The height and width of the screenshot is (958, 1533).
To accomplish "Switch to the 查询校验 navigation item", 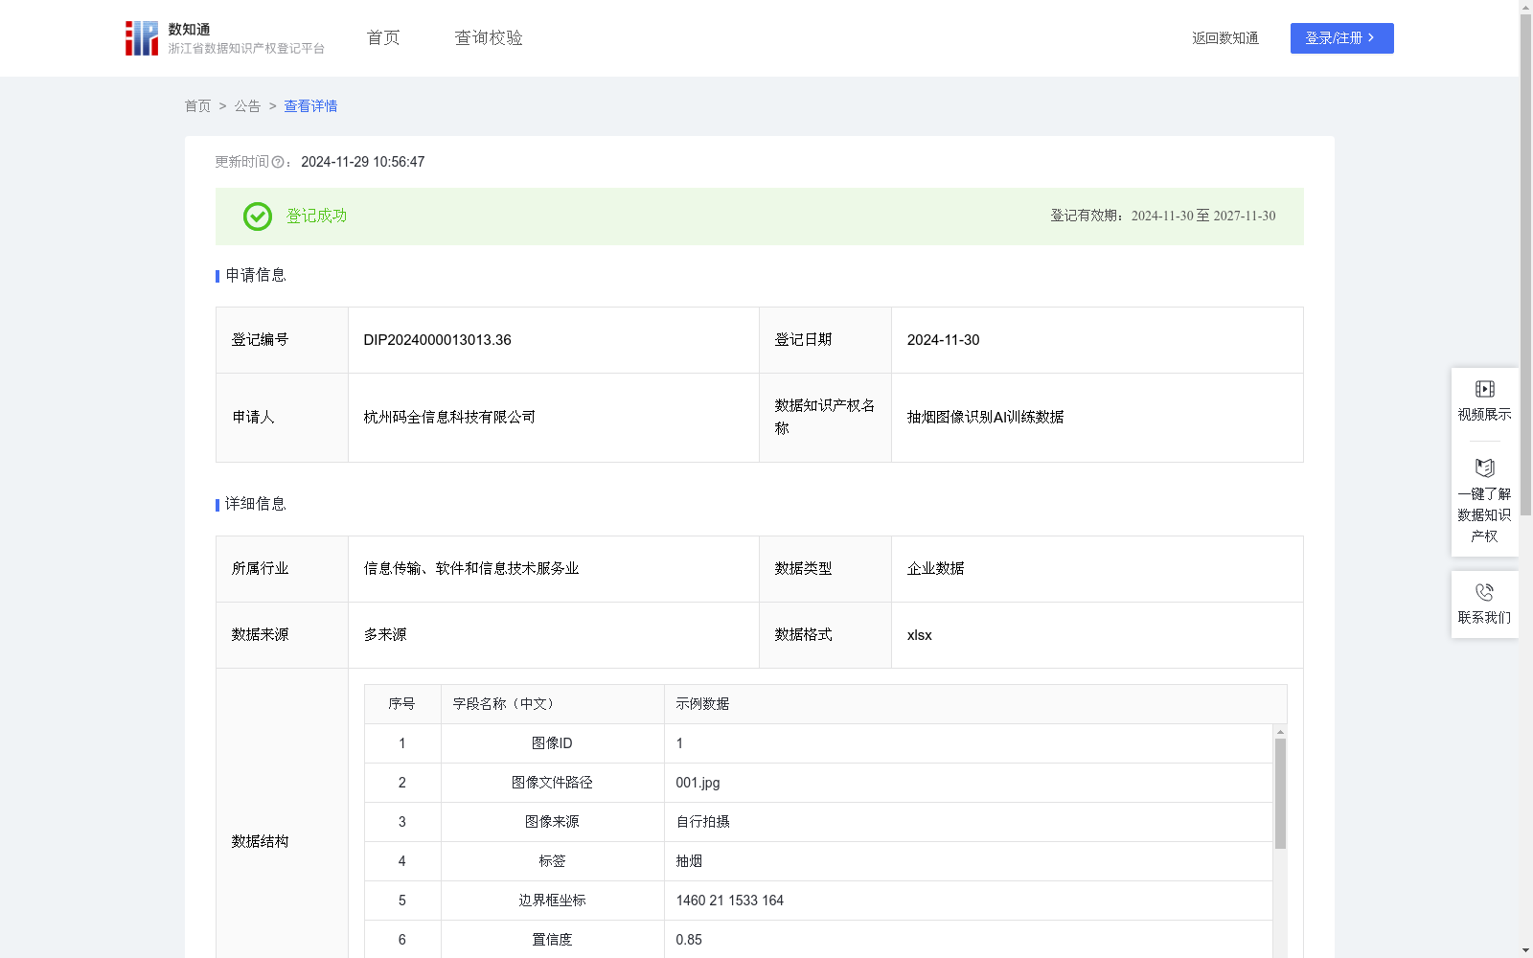I will [488, 37].
